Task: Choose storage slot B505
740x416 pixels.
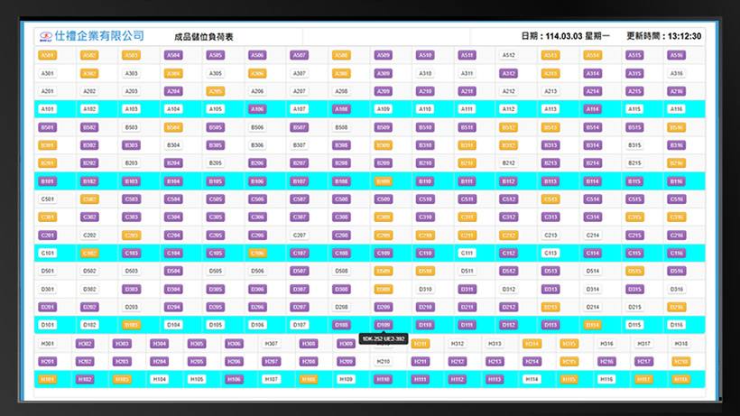Action: coord(215,127)
